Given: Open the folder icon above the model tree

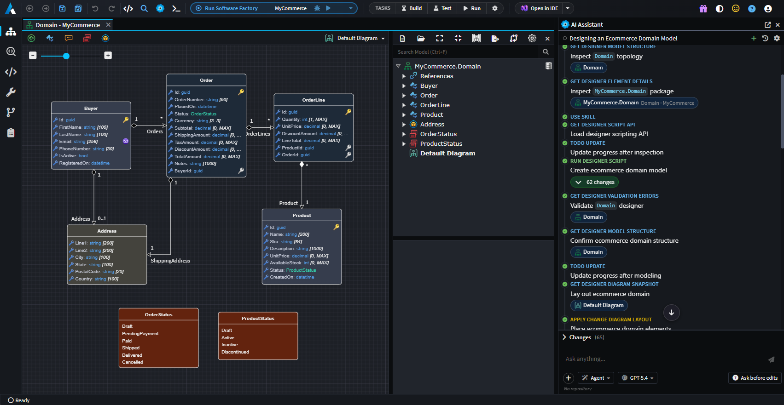Looking at the screenshot, I should tap(421, 39).
